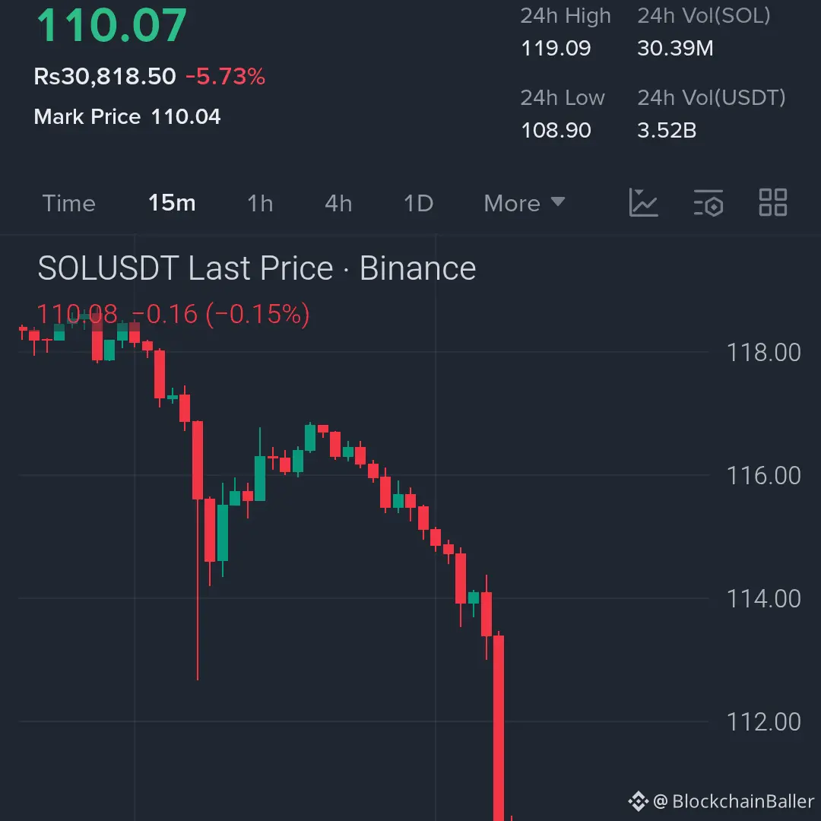Click the 24h High value 119.09

point(556,48)
